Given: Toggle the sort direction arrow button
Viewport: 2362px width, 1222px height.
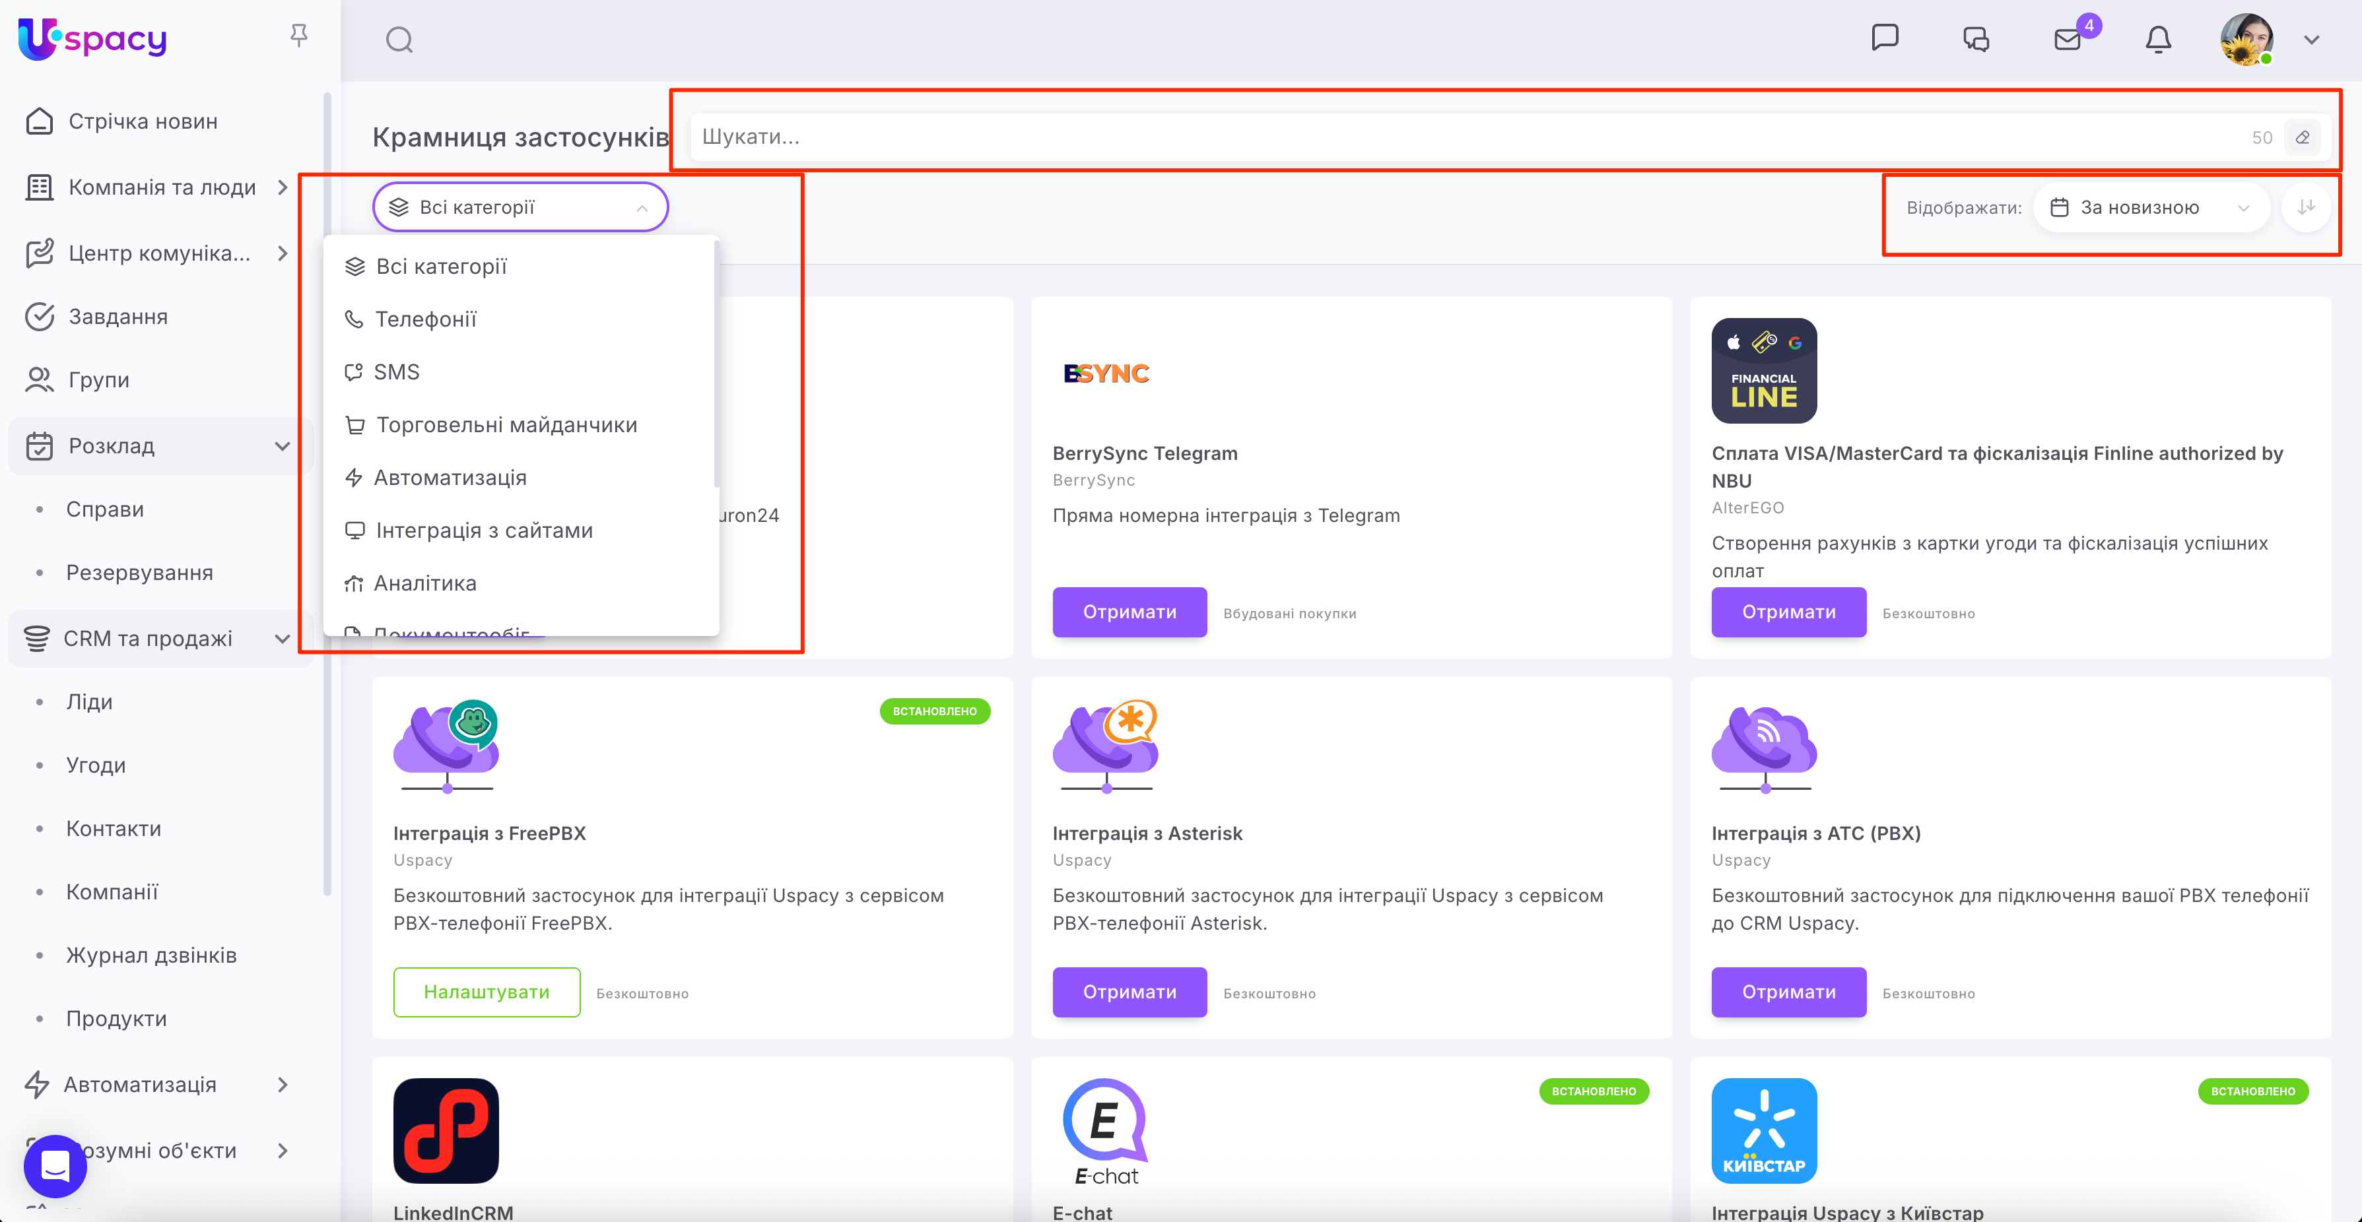Looking at the screenshot, I should [x=2306, y=207].
